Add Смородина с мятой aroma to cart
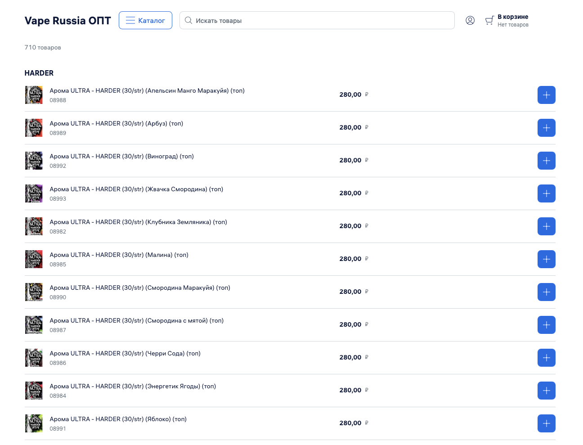 tap(547, 325)
